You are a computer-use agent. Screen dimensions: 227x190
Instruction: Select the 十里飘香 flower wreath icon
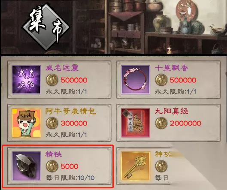click(136, 80)
